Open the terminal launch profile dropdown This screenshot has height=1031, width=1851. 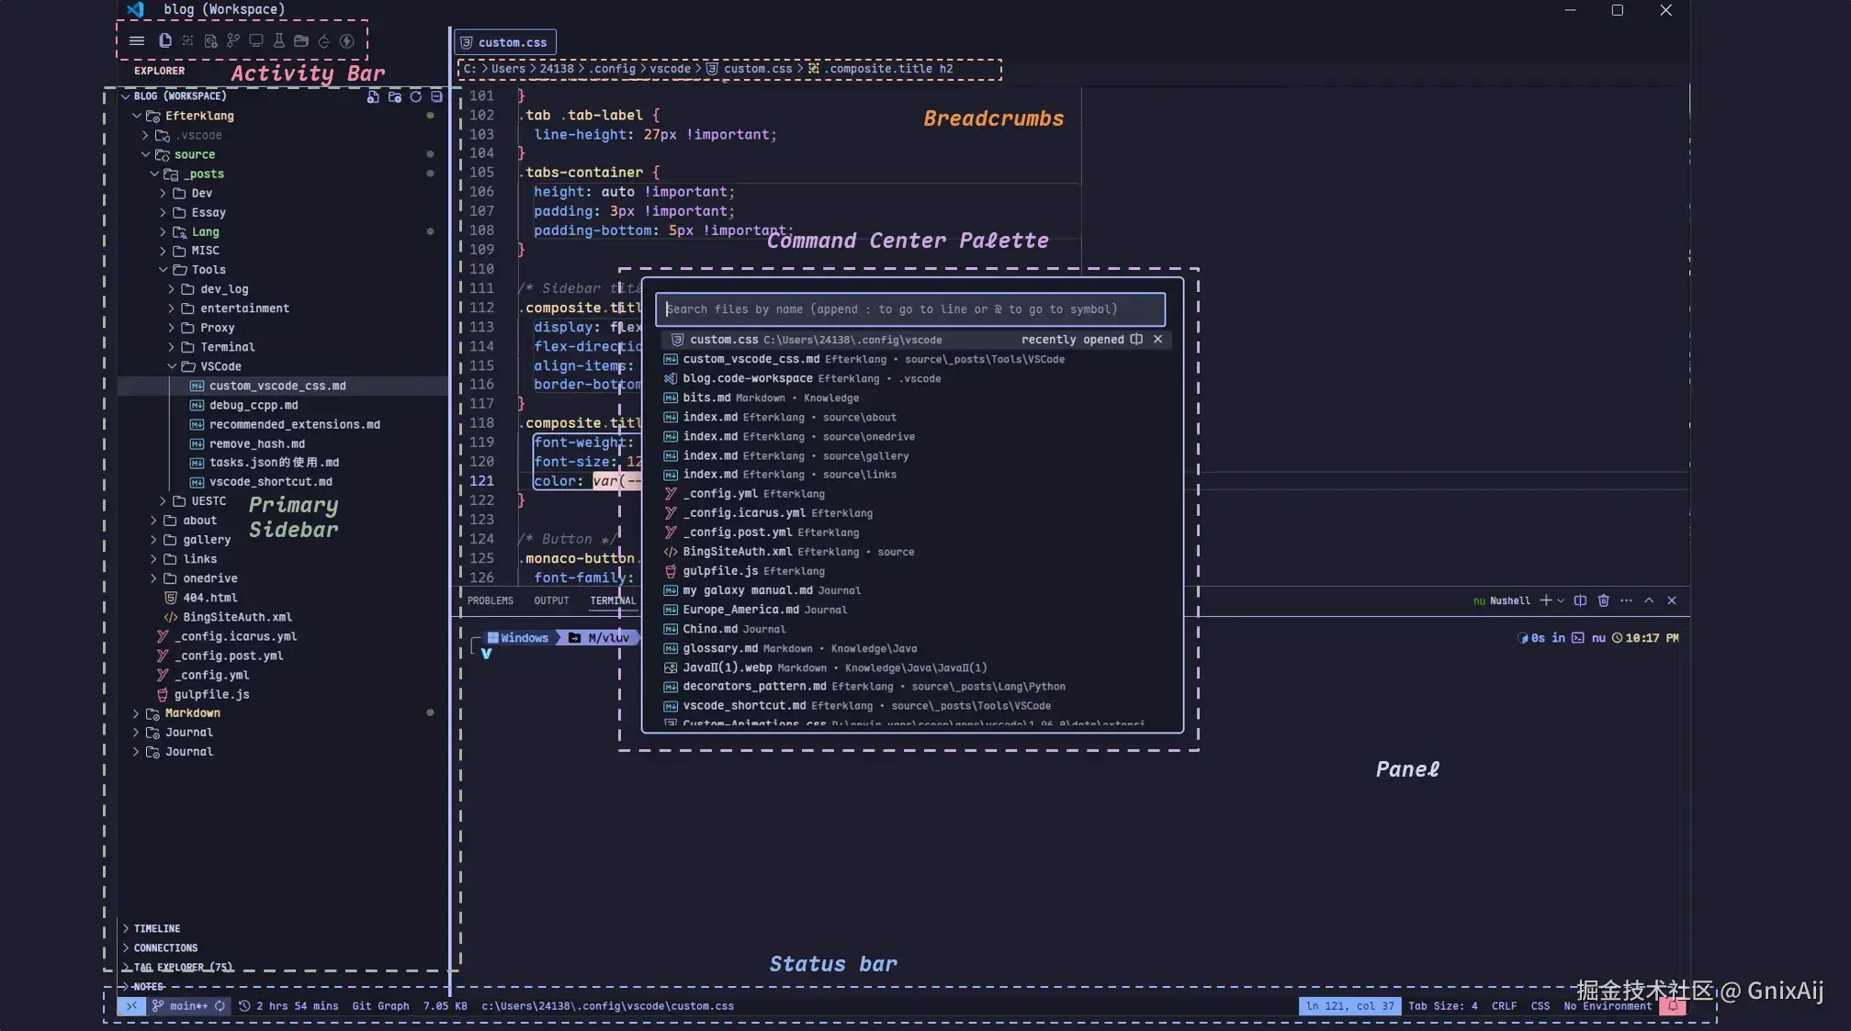coord(1560,600)
